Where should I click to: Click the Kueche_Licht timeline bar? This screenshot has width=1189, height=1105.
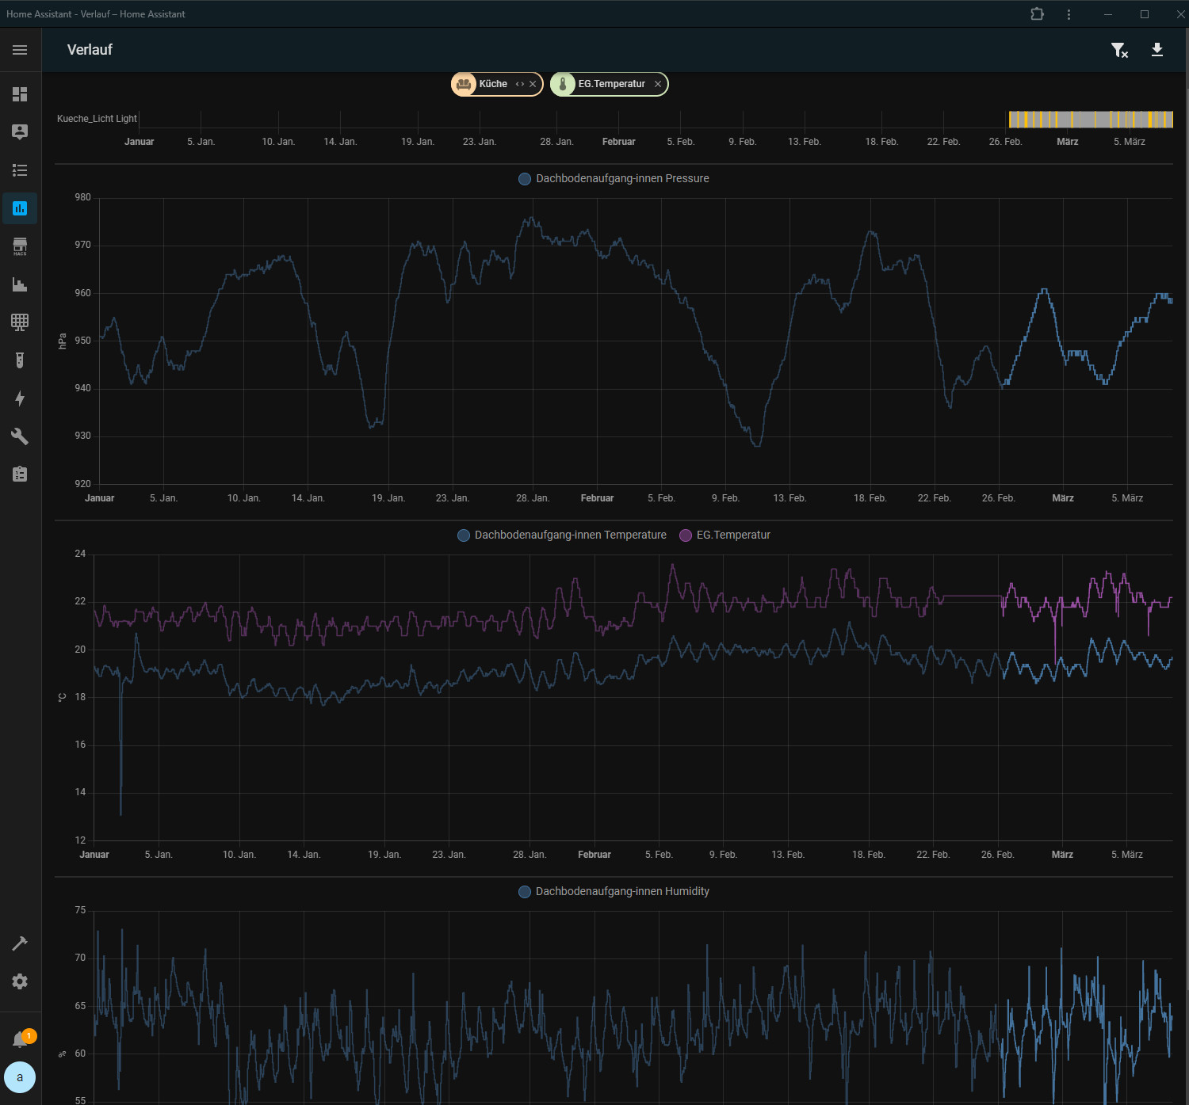[x=1090, y=120]
